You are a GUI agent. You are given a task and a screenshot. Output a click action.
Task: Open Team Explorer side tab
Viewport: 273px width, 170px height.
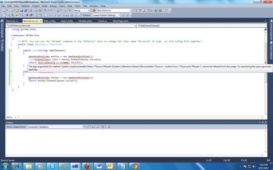pyautogui.click(x=271, y=50)
